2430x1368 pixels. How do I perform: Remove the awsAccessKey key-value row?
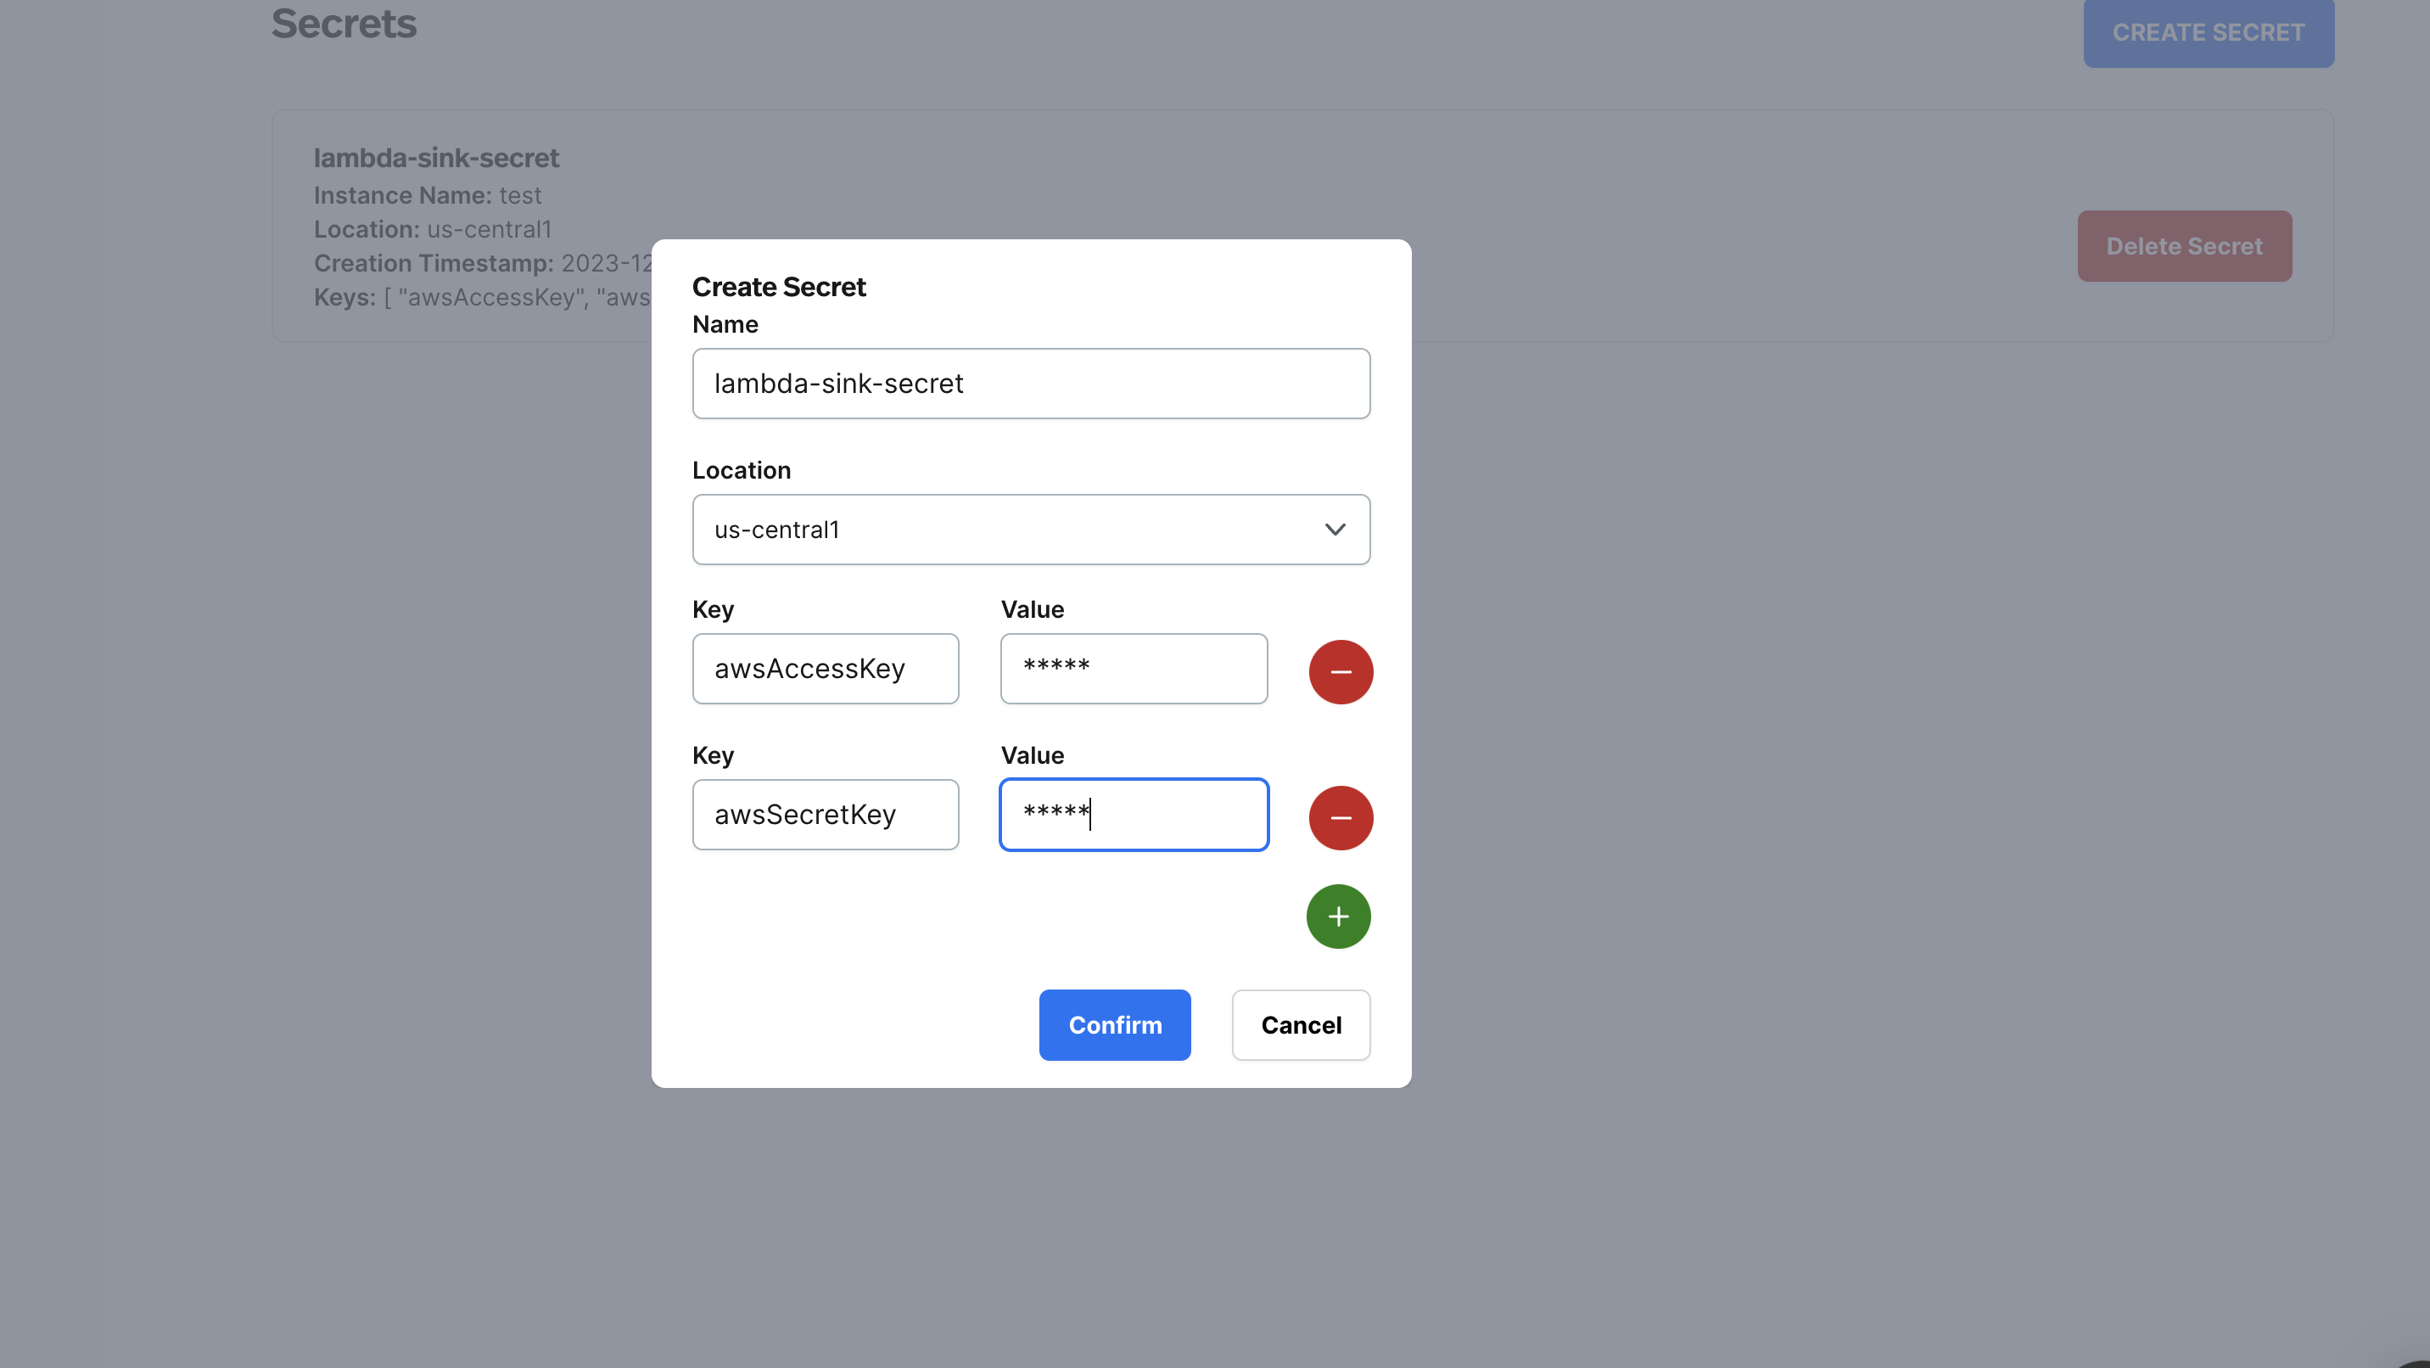pyautogui.click(x=1341, y=672)
